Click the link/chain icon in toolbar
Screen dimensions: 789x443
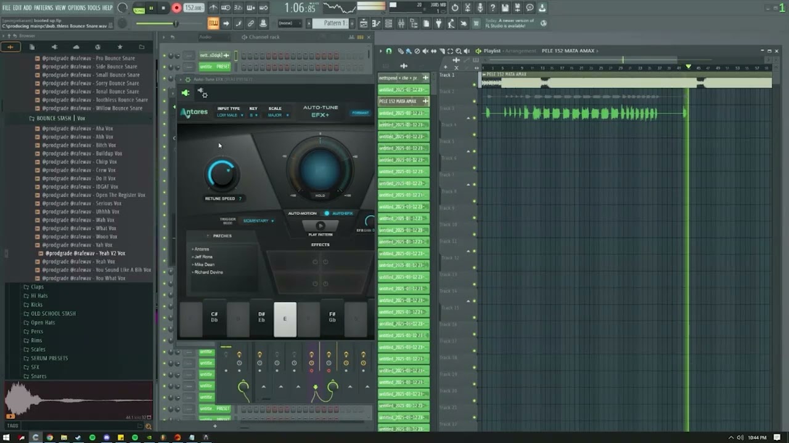point(250,23)
